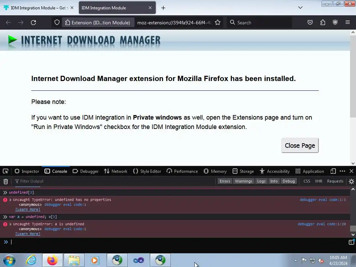Screen dimensions: 356x267
Task: Click the browser Forward arrow
Action: point(21,23)
